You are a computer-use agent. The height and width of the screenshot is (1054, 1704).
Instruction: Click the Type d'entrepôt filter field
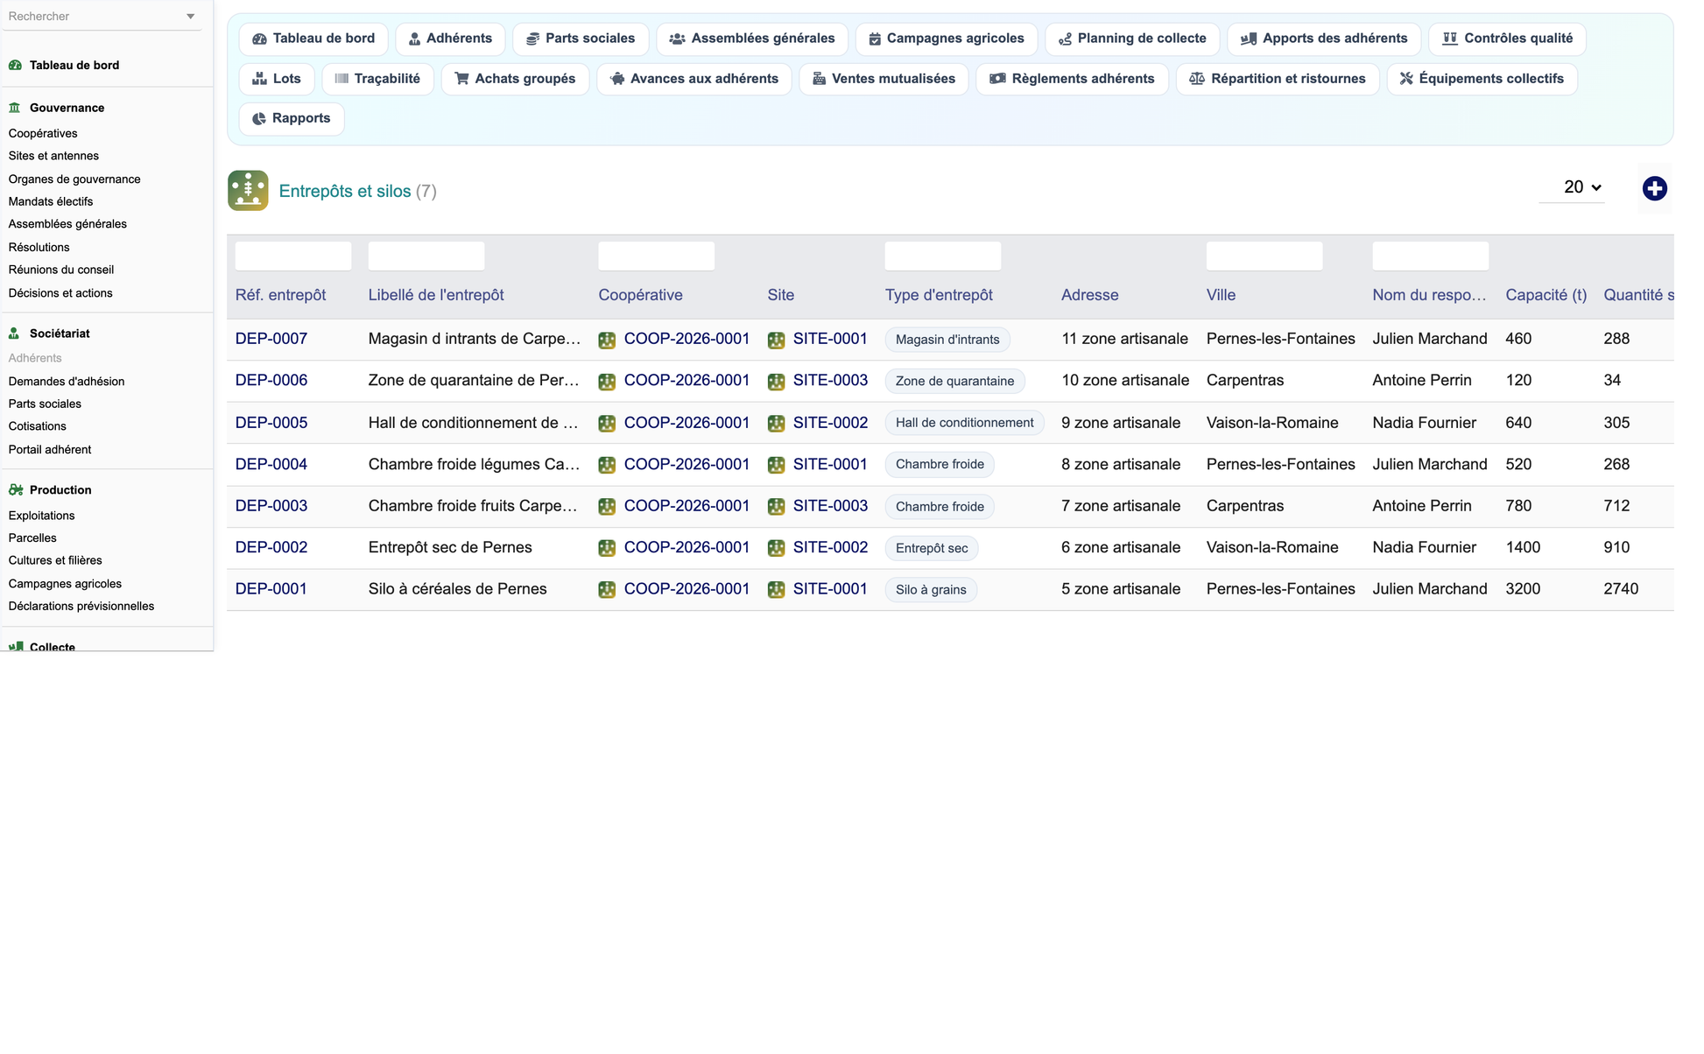pos(943,256)
